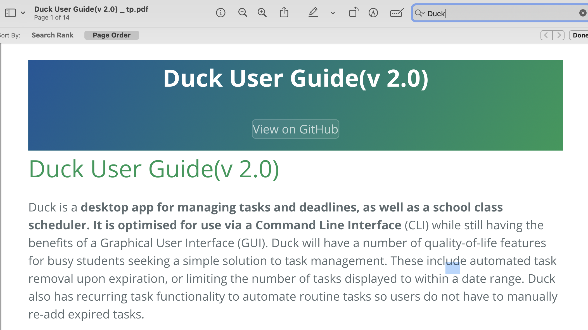Expand the sidebar view options chevron
Screen dimensions: 588x330
coord(23,13)
